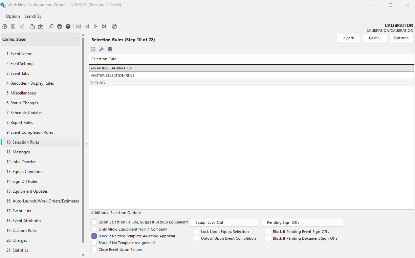
Task: Click the Next > button
Action: pos(375,38)
